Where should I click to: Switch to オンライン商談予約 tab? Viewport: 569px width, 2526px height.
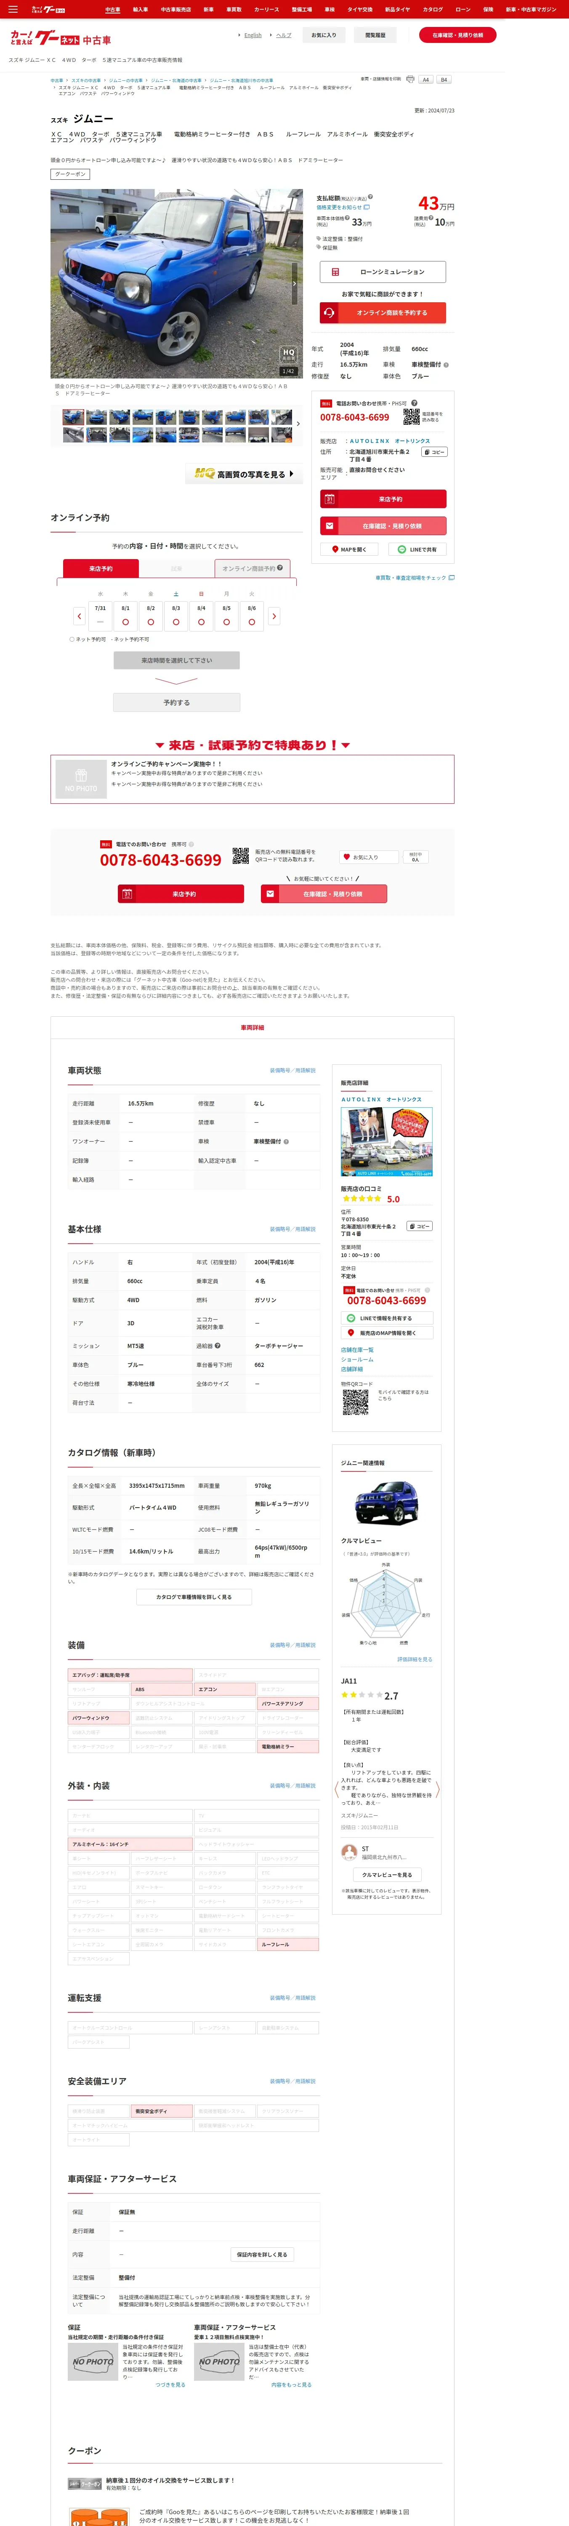click(x=253, y=568)
